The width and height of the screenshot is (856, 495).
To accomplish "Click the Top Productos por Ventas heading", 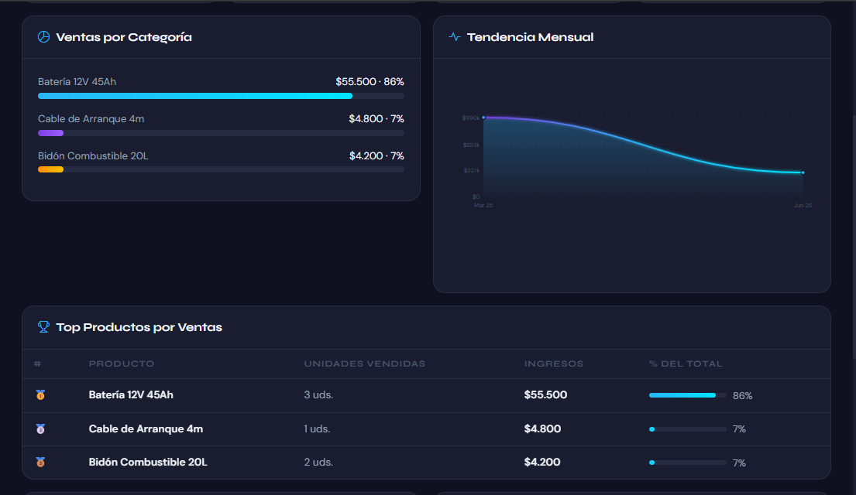I will pyautogui.click(x=139, y=327).
